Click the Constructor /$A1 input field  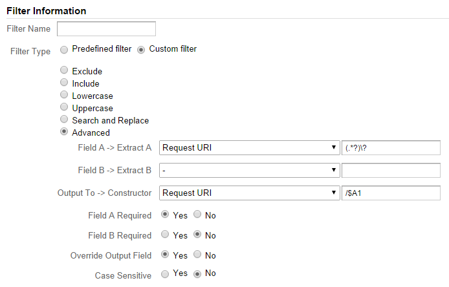pyautogui.click(x=391, y=193)
